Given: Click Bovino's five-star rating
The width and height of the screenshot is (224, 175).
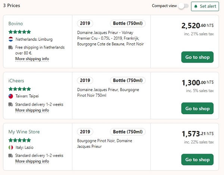Looking at the screenshot, I should point(20,32).
